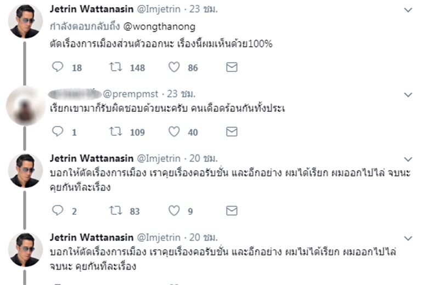This screenshot has width=439, height=285.
Task: Expand the options caret on @prempmst tweet
Action: click(408, 95)
